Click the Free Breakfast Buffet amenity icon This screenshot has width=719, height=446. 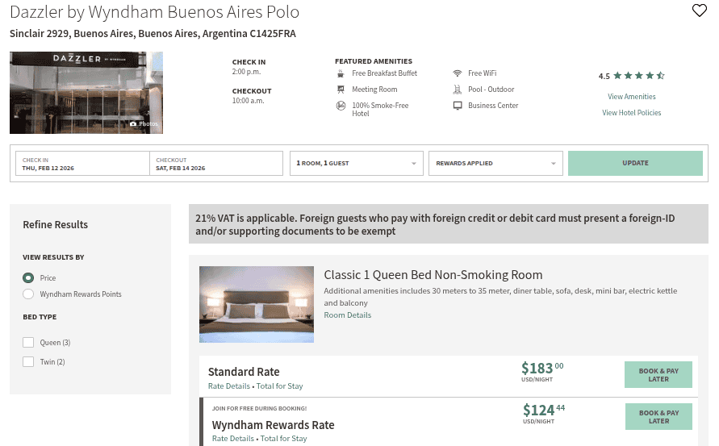coord(341,73)
